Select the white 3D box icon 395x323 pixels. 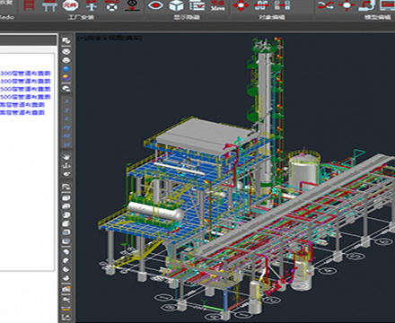176,5
